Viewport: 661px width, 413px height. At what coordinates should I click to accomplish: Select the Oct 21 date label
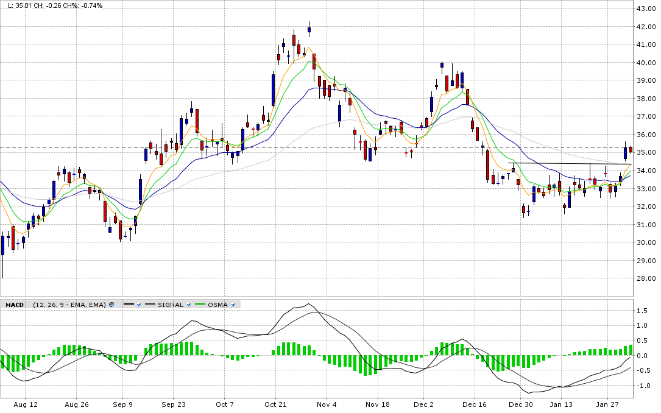(275, 404)
